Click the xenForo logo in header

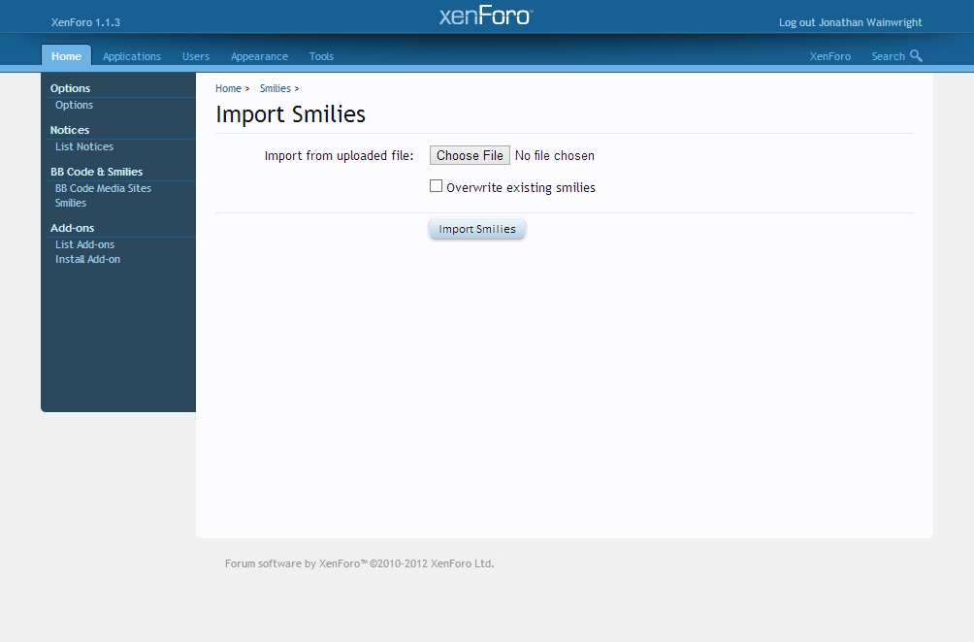[485, 16]
